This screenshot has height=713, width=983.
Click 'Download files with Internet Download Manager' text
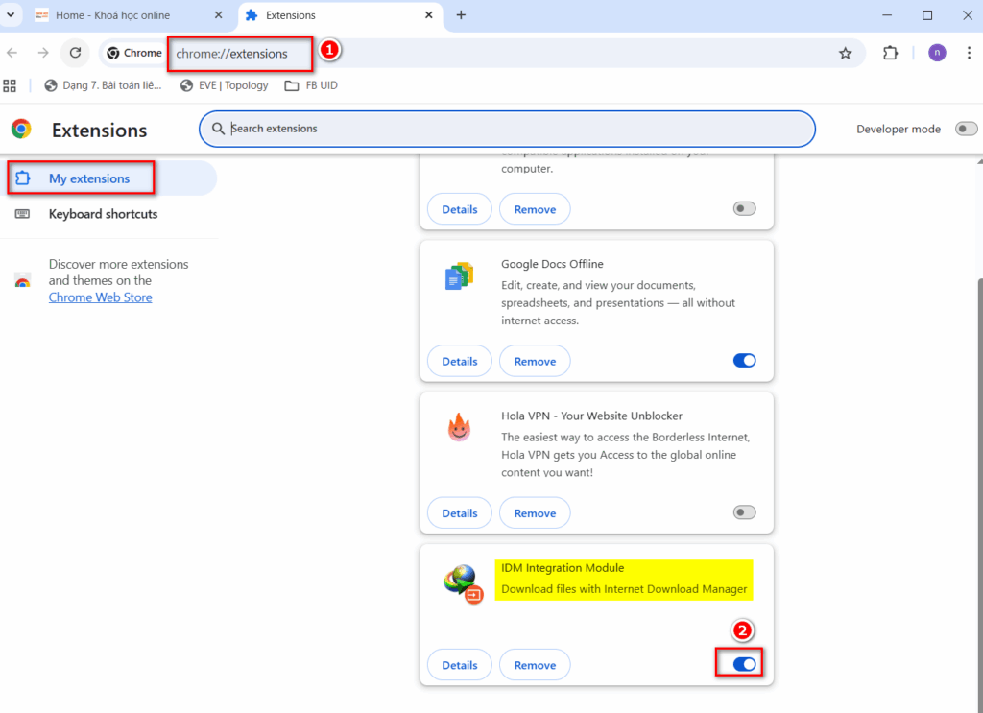tap(624, 589)
